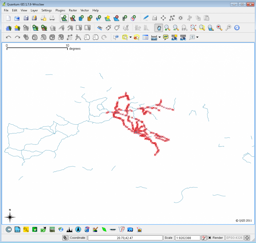Screen dimensions: 256x243
Task: Expand the Select Features dropdown arrow
Action: pyautogui.click(x=130, y=37)
